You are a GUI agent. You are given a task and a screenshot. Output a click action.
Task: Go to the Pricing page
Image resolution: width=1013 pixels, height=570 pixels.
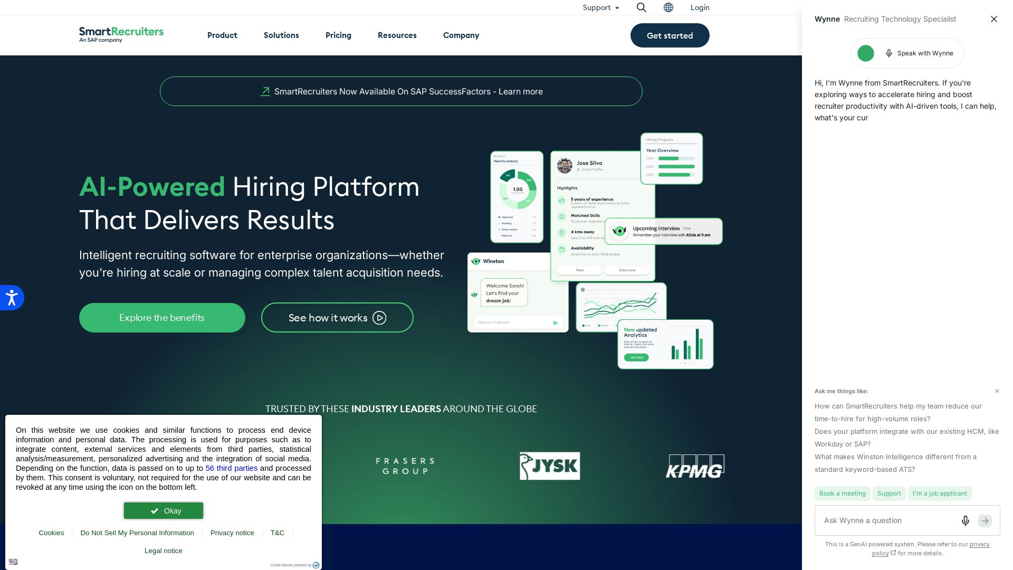tap(338, 35)
